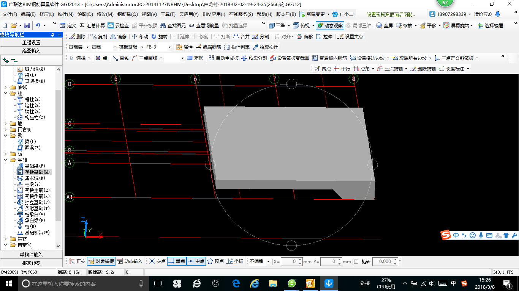The width and height of the screenshot is (519, 291).
Task: Click the rotation angle input field
Action: pyautogui.click(x=385, y=261)
